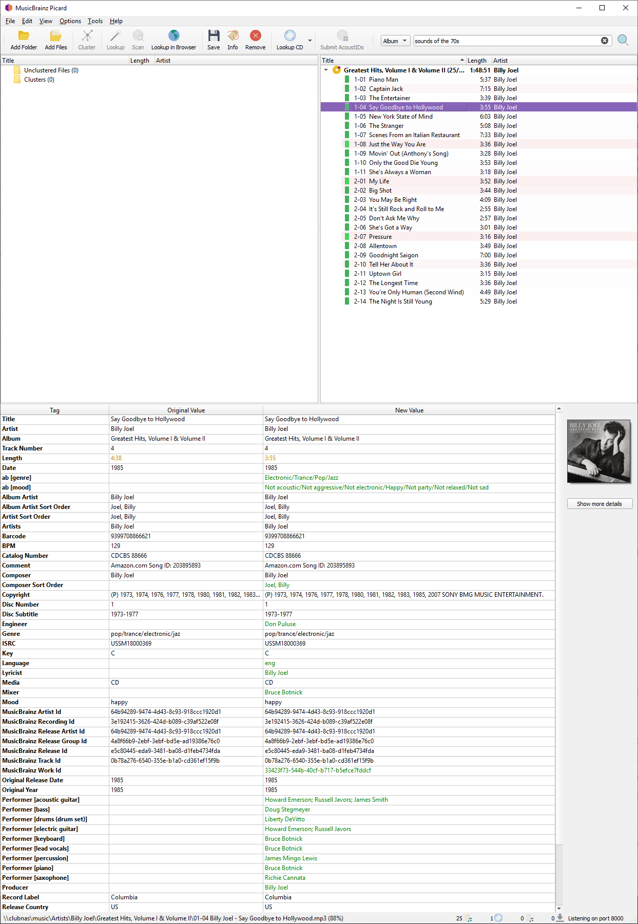Sort left pane by Artist column
Viewport: 638px width, 924px height.
pyautogui.click(x=236, y=60)
